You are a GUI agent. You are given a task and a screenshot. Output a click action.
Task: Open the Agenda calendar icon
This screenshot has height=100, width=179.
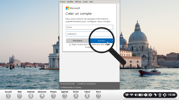tap(64, 96)
